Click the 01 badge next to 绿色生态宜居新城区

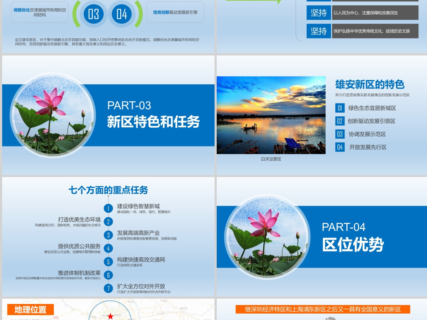tap(340, 108)
